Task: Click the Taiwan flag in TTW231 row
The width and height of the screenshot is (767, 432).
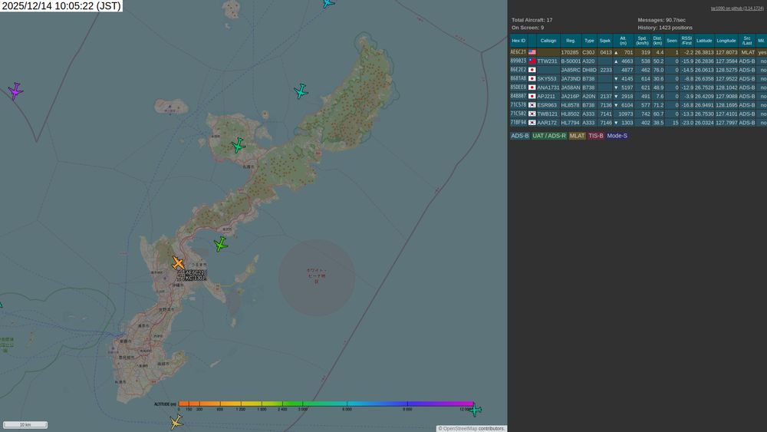Action: (532, 61)
